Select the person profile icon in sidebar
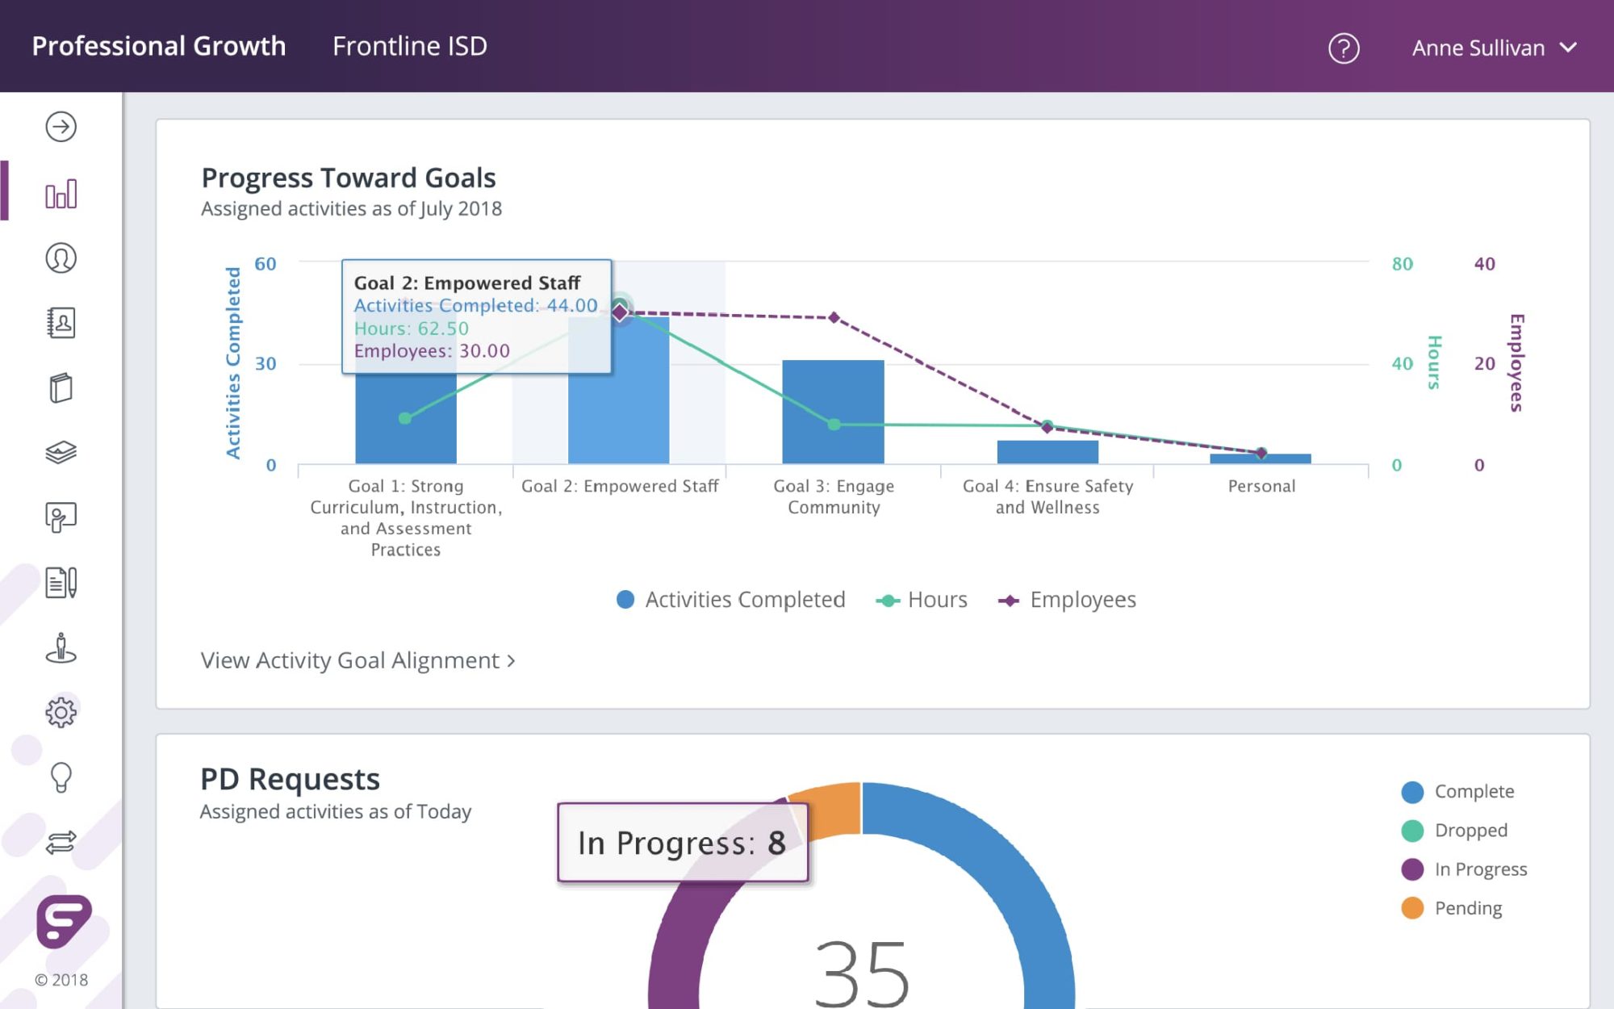This screenshot has width=1614, height=1009. tap(61, 258)
